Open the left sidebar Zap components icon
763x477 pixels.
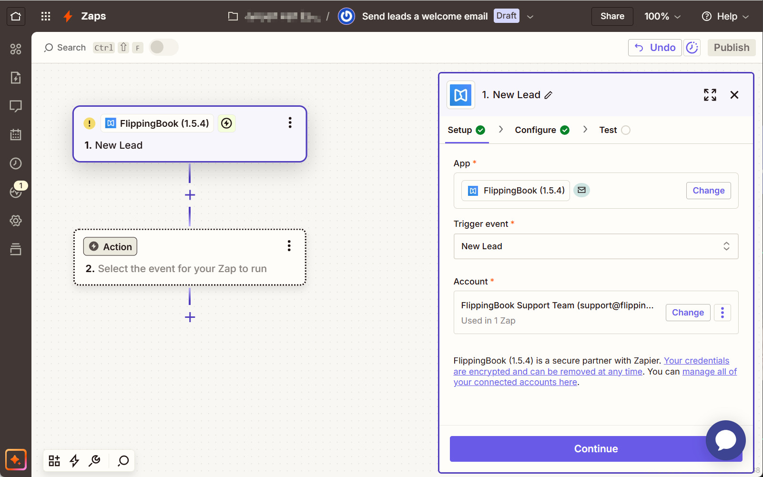point(16,49)
